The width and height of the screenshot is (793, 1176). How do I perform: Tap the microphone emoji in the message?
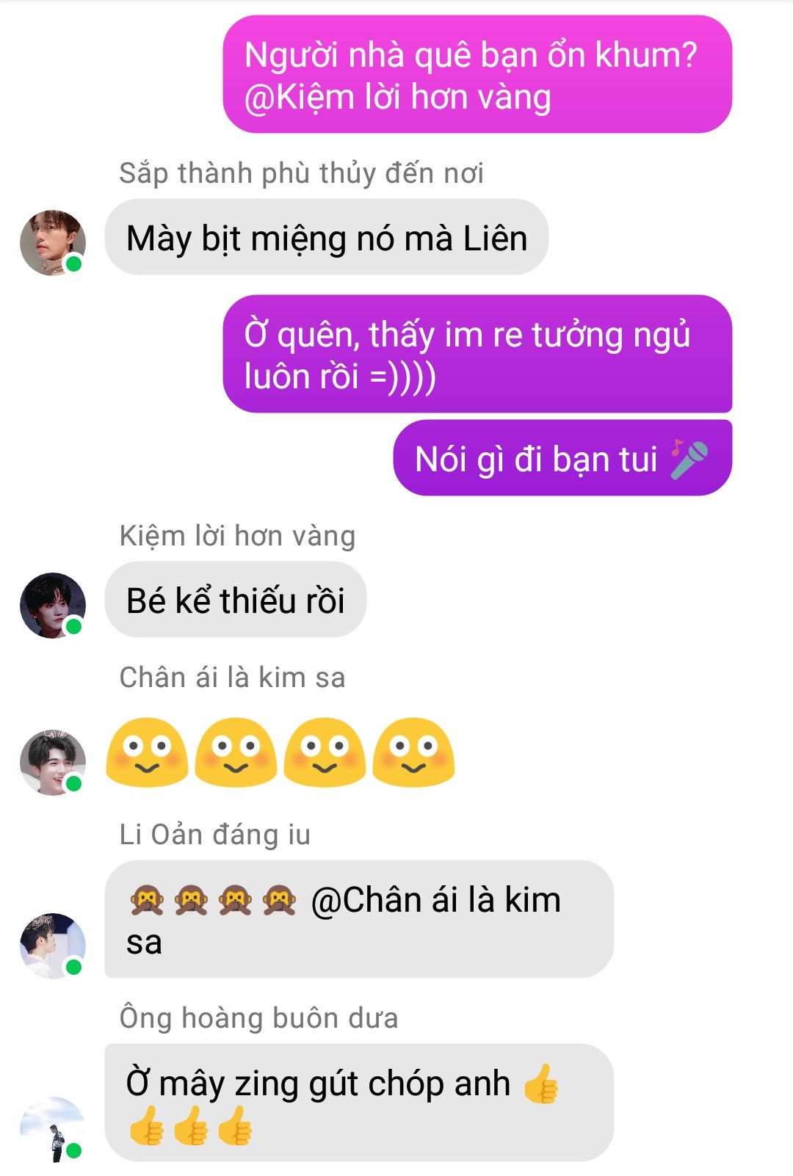click(x=689, y=460)
